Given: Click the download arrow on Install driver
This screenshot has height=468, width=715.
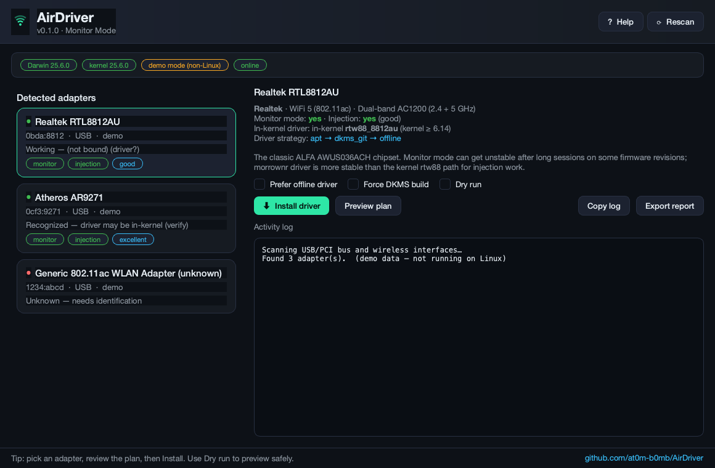Looking at the screenshot, I should [266, 206].
